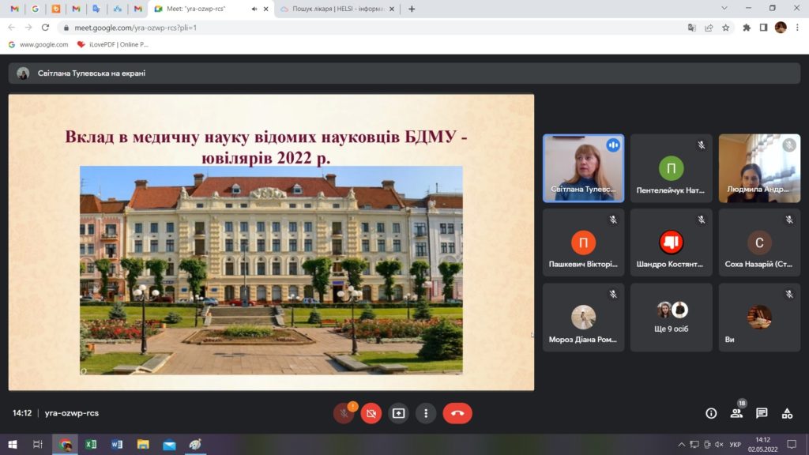Open the Google pinned tab
The image size is (809, 455).
point(35,9)
